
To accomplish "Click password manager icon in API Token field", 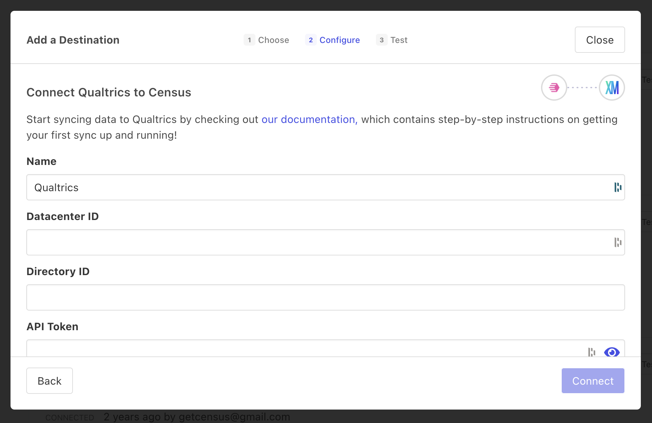I will coord(592,352).
